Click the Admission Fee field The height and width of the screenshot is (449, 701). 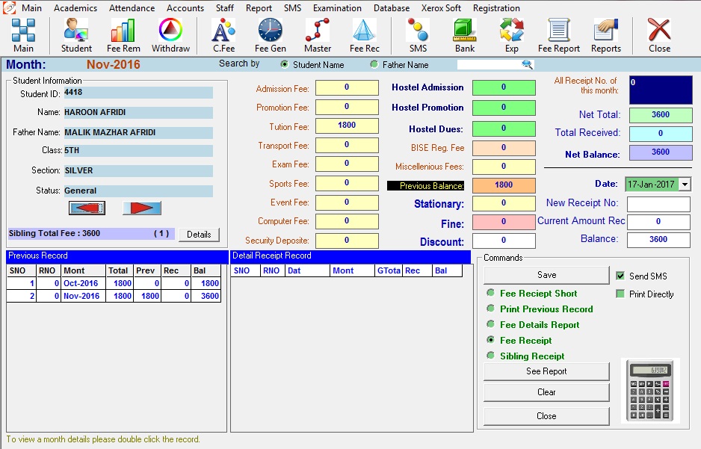(x=347, y=87)
